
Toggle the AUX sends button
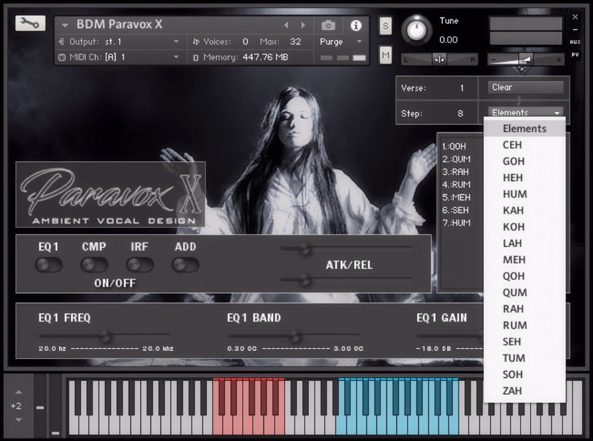coord(576,42)
